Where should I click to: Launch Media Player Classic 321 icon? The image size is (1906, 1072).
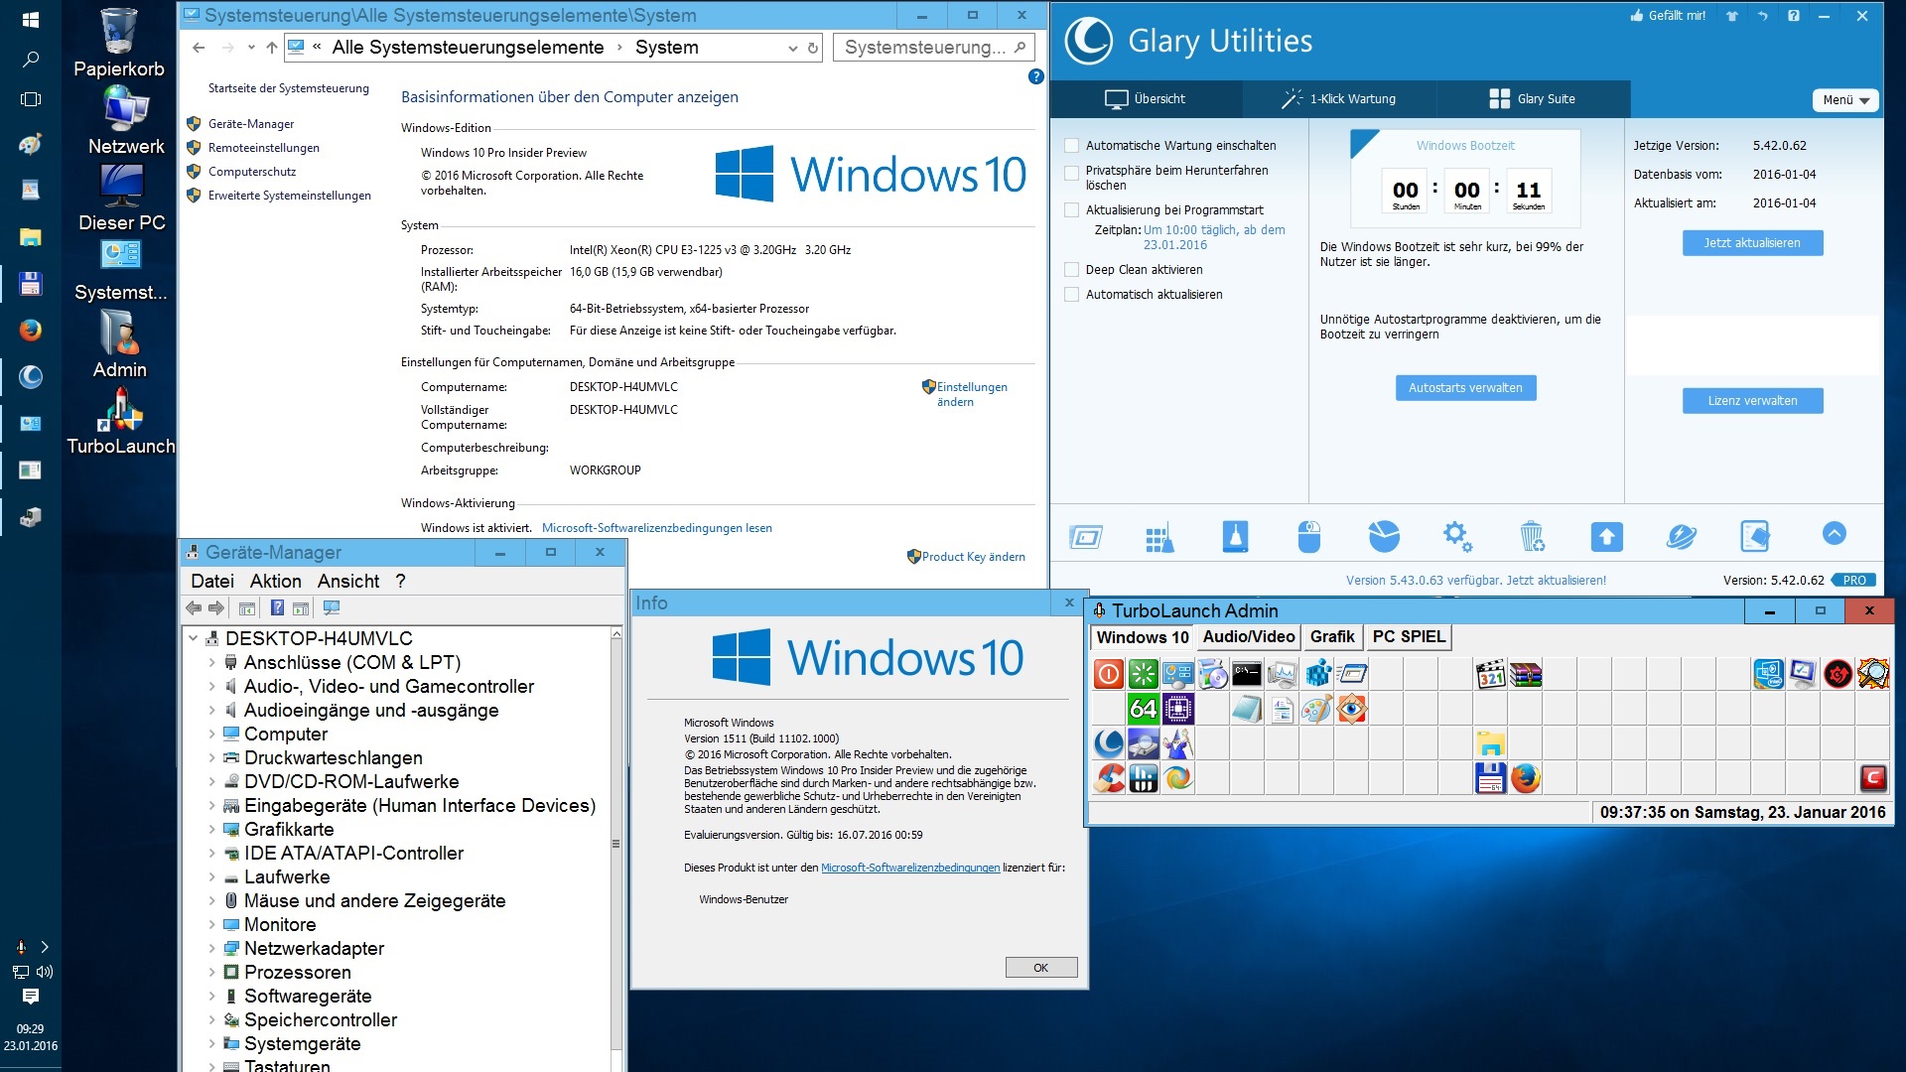pyautogui.click(x=1491, y=675)
